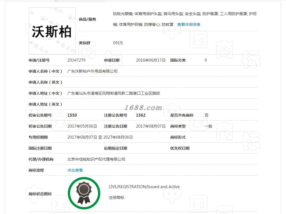The image size is (286, 214).
Task: Select the 注册公告日期 label
Action: 115,126
